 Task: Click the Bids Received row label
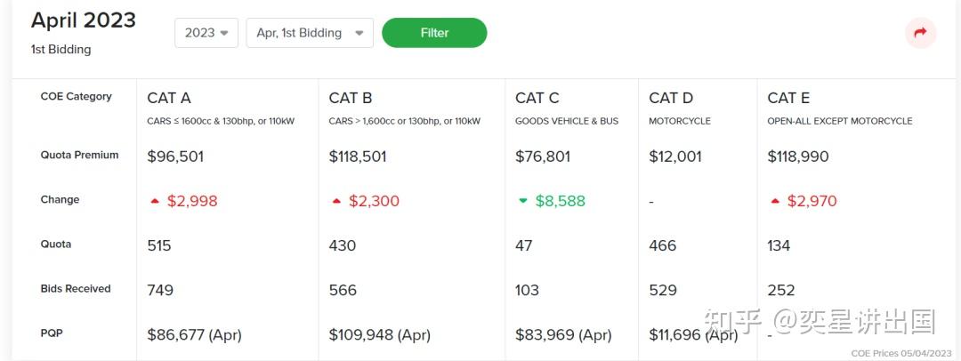coord(76,289)
